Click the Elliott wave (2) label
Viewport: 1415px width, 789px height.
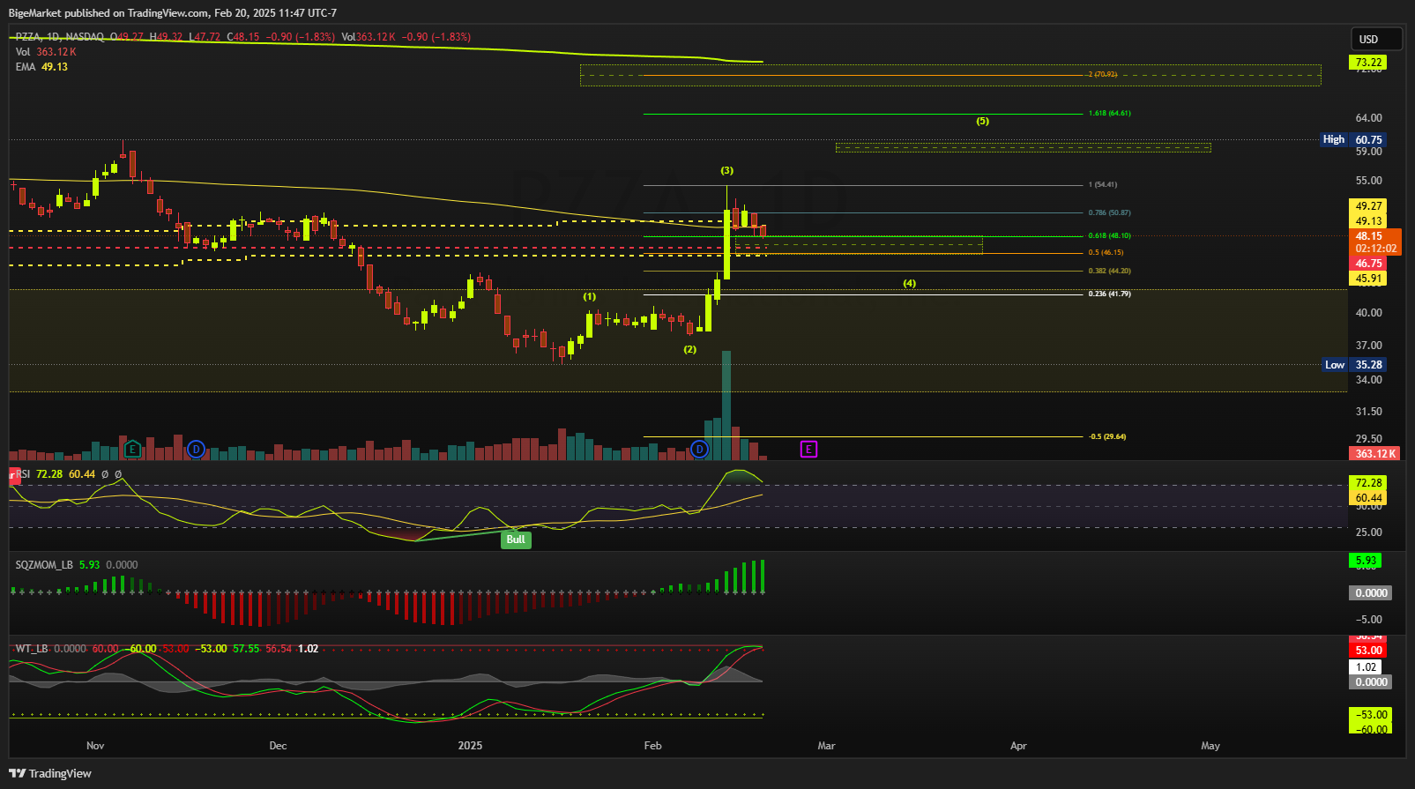(x=690, y=350)
